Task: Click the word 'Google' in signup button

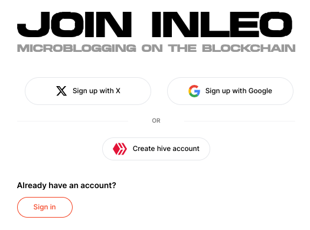Action: pyautogui.click(x=260, y=91)
